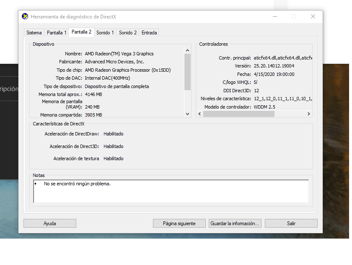Click the 'Fabricante:' label
Image resolution: width=352 pixels, height=265 pixels.
coord(70,62)
